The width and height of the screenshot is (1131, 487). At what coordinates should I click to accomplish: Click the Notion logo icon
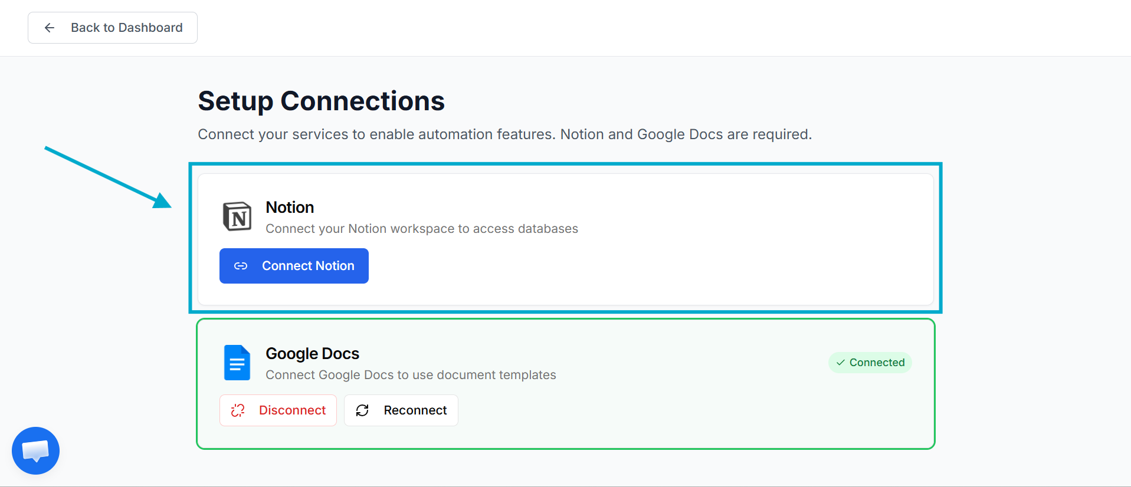pyautogui.click(x=237, y=216)
